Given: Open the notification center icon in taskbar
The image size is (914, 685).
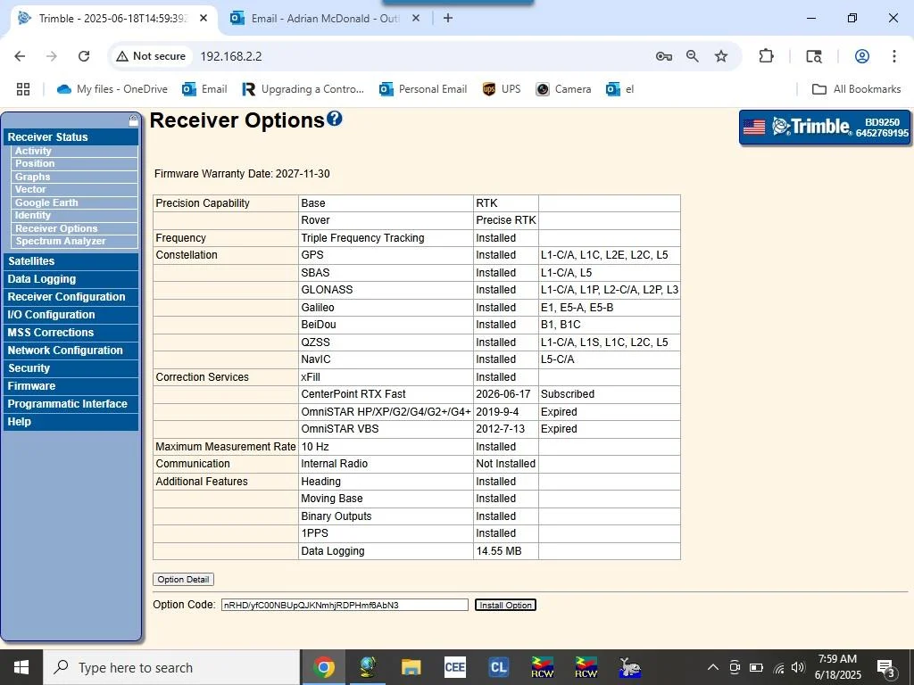Looking at the screenshot, I should click(885, 667).
